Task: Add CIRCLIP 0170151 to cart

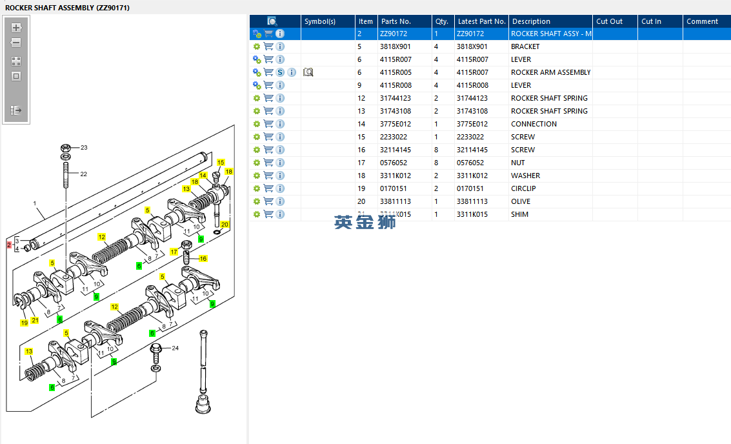Action: pyautogui.click(x=268, y=188)
